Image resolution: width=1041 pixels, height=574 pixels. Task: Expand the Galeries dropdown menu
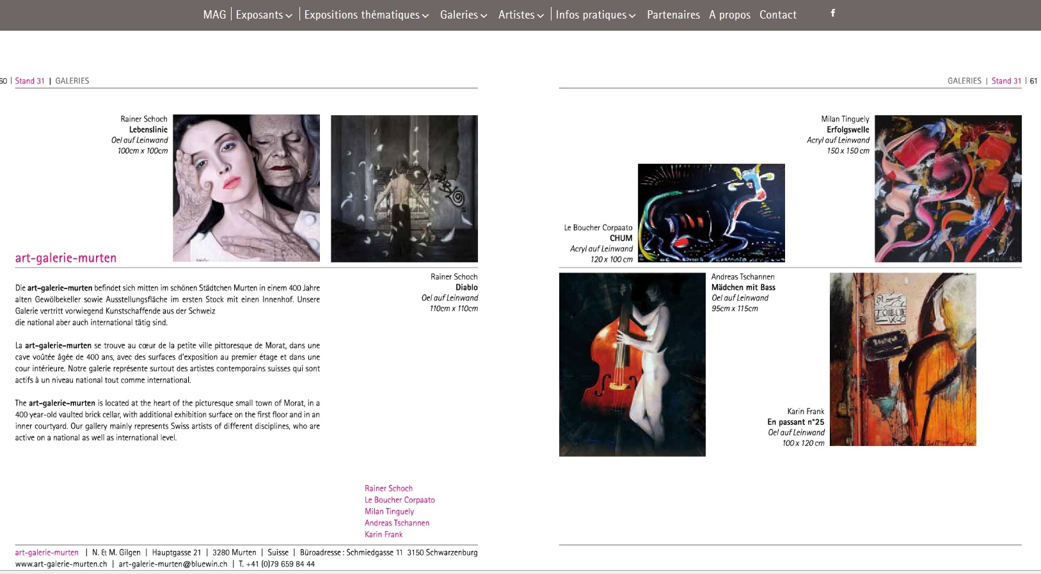[x=463, y=15]
